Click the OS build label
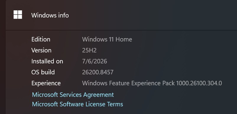Viewport: 237px width, 114px height. (x=43, y=72)
